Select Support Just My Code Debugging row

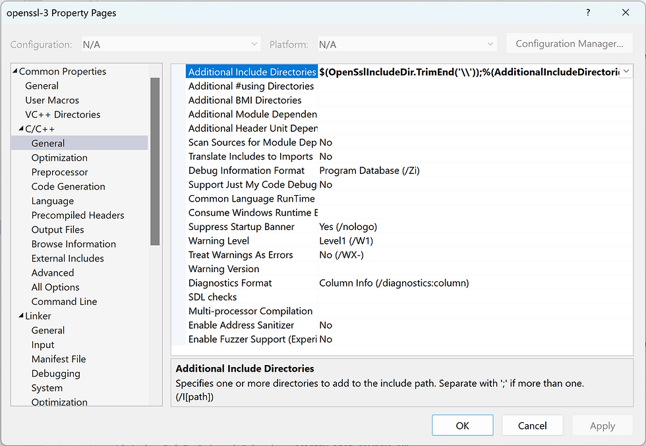[x=252, y=184]
